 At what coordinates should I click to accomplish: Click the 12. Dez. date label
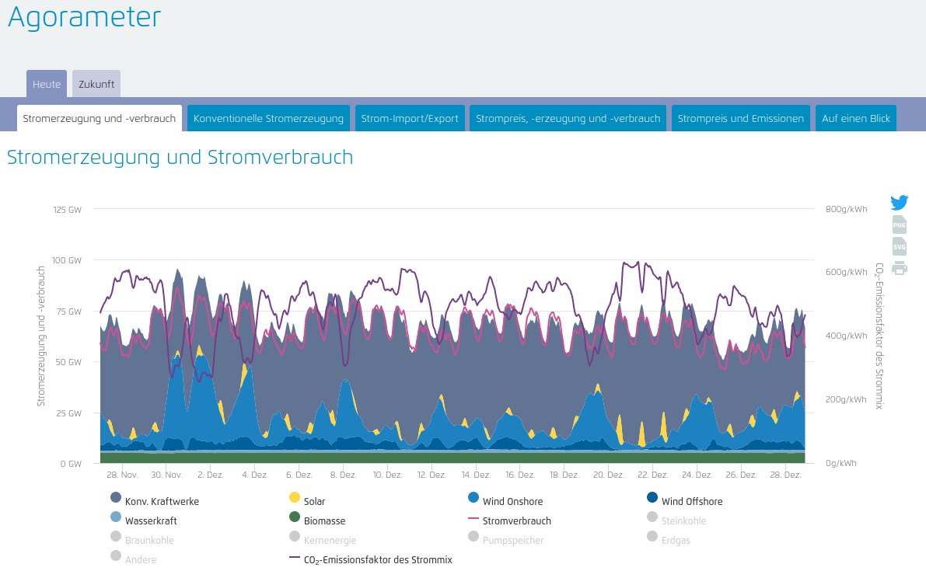[432, 474]
